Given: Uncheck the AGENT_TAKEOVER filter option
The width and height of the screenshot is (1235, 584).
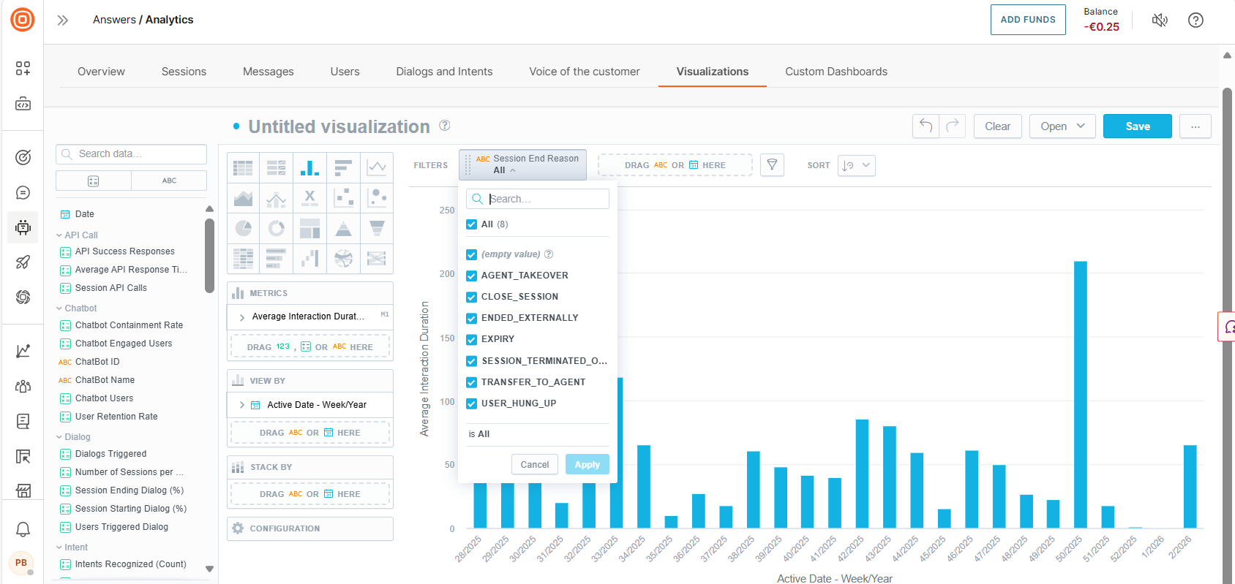Looking at the screenshot, I should click(472, 276).
